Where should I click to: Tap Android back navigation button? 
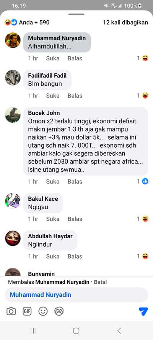pos(119,331)
